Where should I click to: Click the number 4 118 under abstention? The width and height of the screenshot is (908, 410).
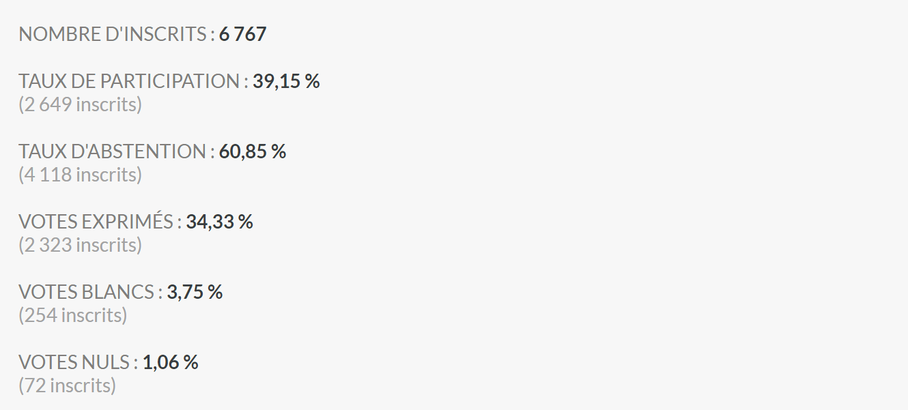(x=48, y=175)
